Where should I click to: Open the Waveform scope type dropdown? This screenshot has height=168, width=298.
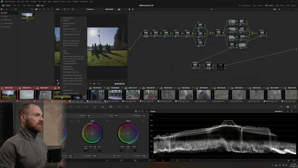pos(279,112)
